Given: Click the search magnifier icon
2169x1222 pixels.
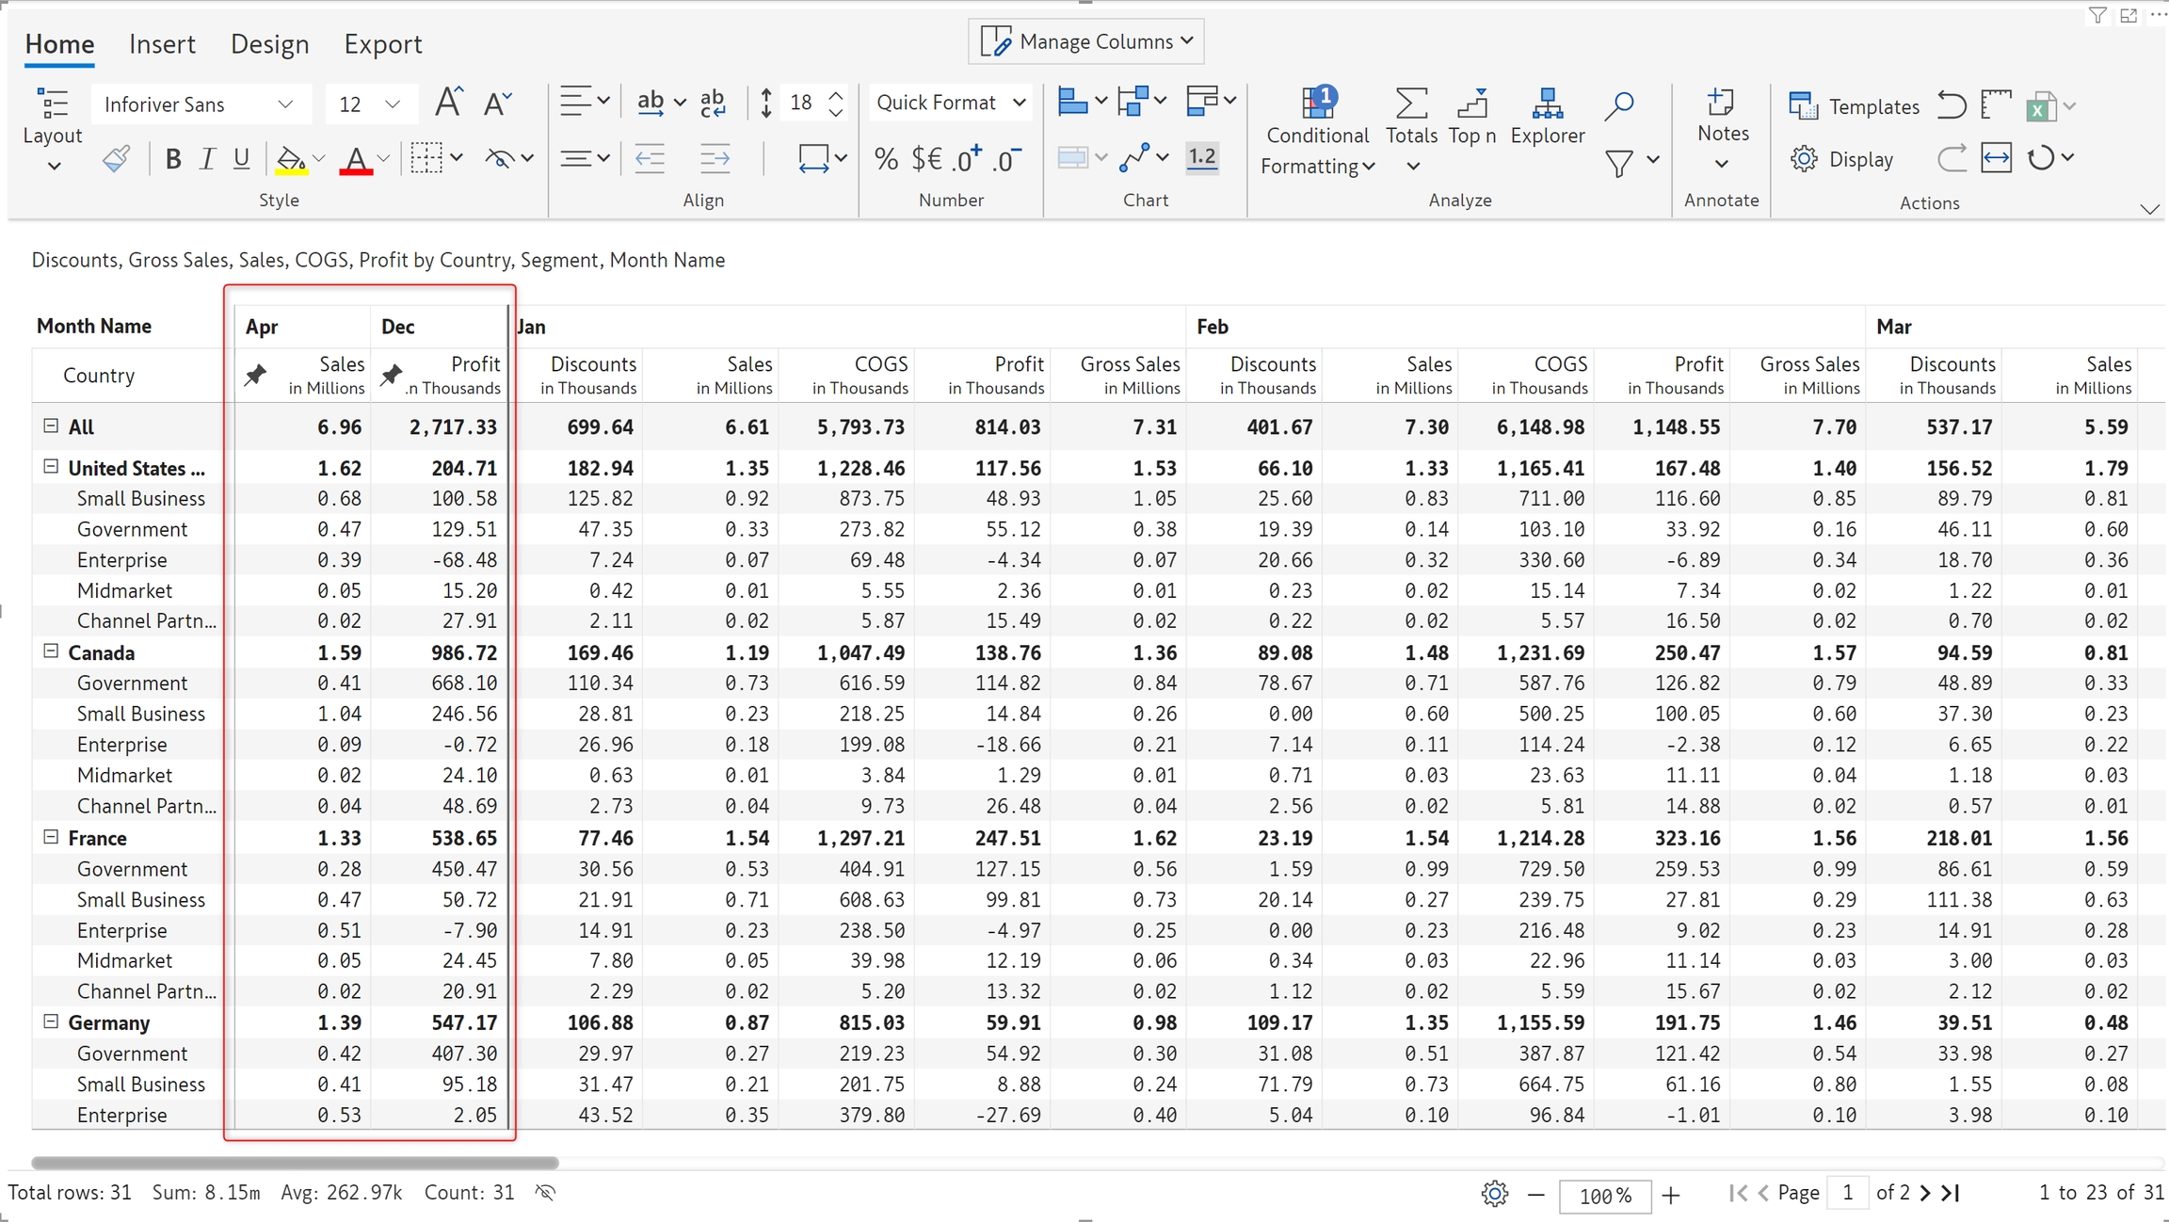Looking at the screenshot, I should (1618, 105).
